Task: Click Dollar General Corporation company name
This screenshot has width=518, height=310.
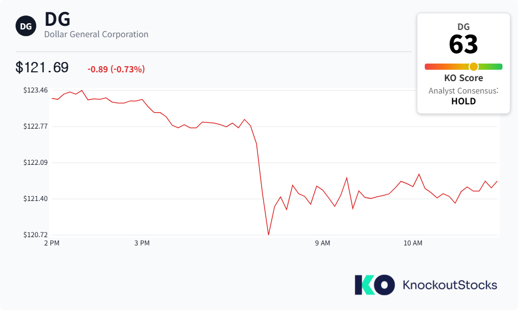Action: 96,34
